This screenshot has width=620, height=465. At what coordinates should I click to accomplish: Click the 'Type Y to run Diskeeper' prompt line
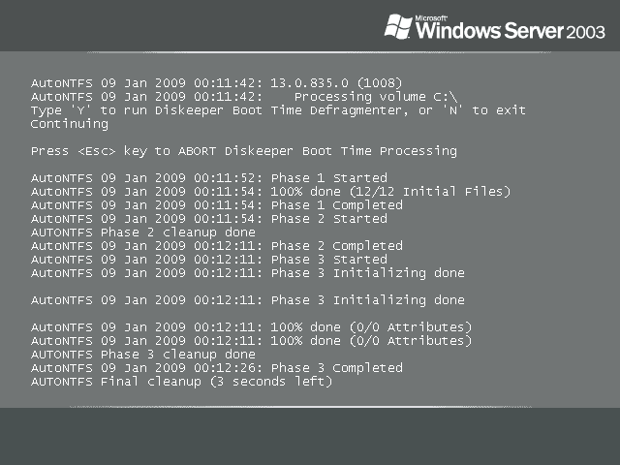coord(278,110)
